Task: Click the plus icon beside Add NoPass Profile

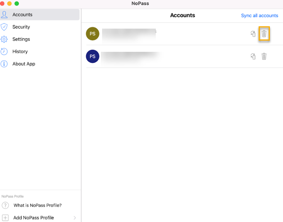Action: (x=5, y=218)
